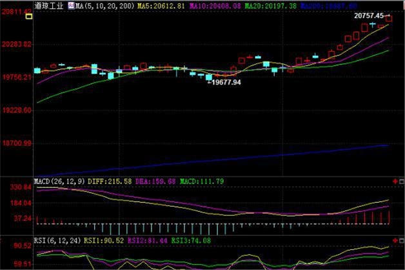Image resolution: width=405 pixels, height=270 pixels.
Task: Click the 90.52 RSI axis label
Action: coord(23,245)
